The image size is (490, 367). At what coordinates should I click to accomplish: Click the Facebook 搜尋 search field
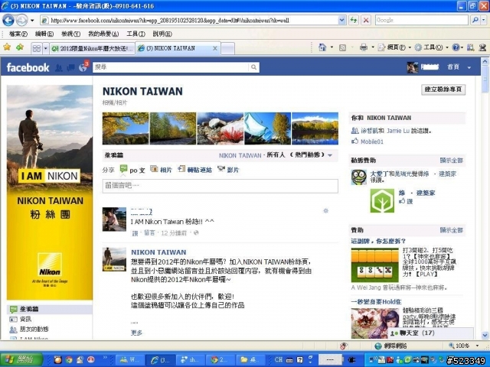(x=171, y=67)
